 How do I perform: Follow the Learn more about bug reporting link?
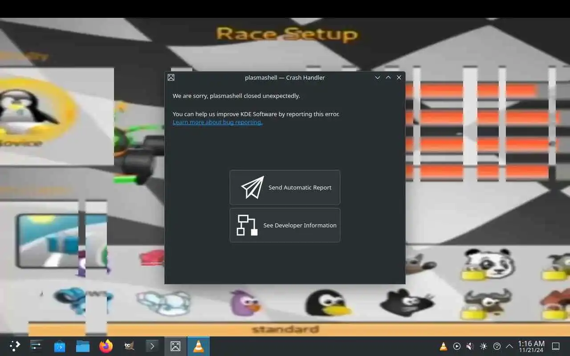click(x=217, y=122)
